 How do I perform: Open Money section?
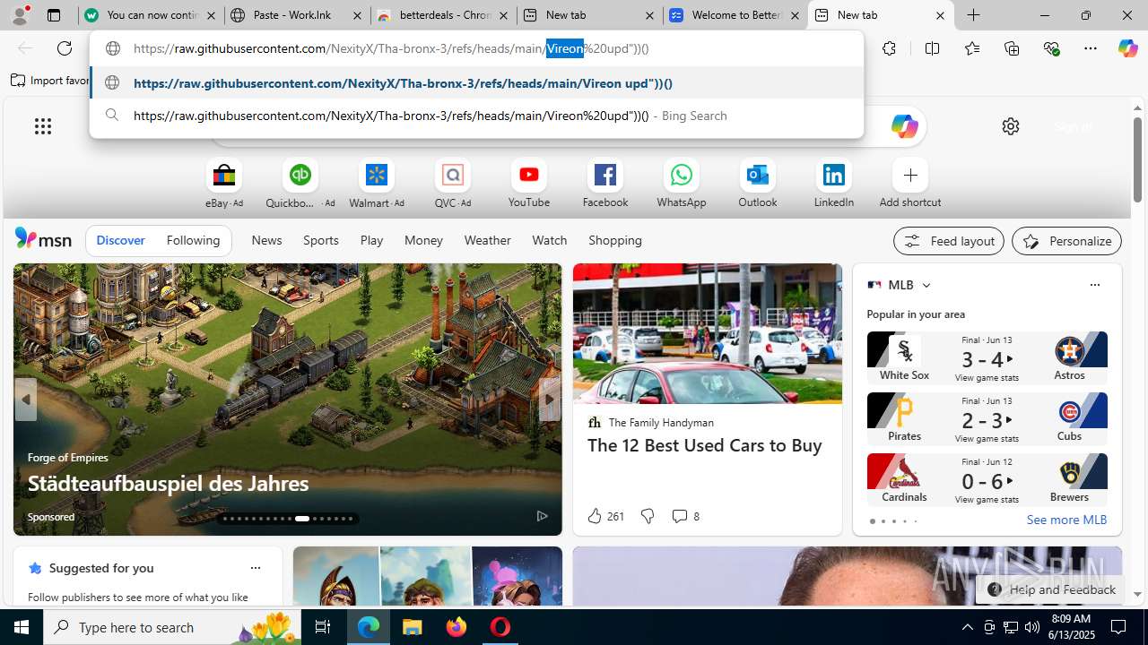point(423,240)
